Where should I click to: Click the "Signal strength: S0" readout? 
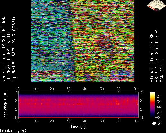coord(152,58)
